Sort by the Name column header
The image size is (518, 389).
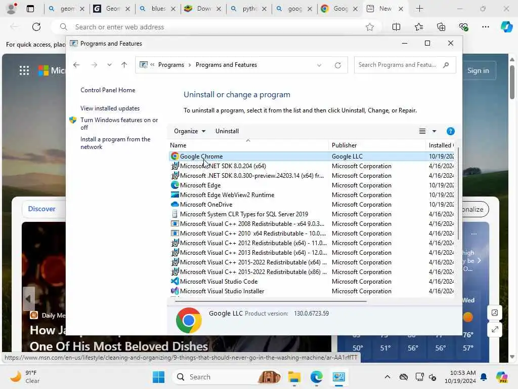(248, 145)
